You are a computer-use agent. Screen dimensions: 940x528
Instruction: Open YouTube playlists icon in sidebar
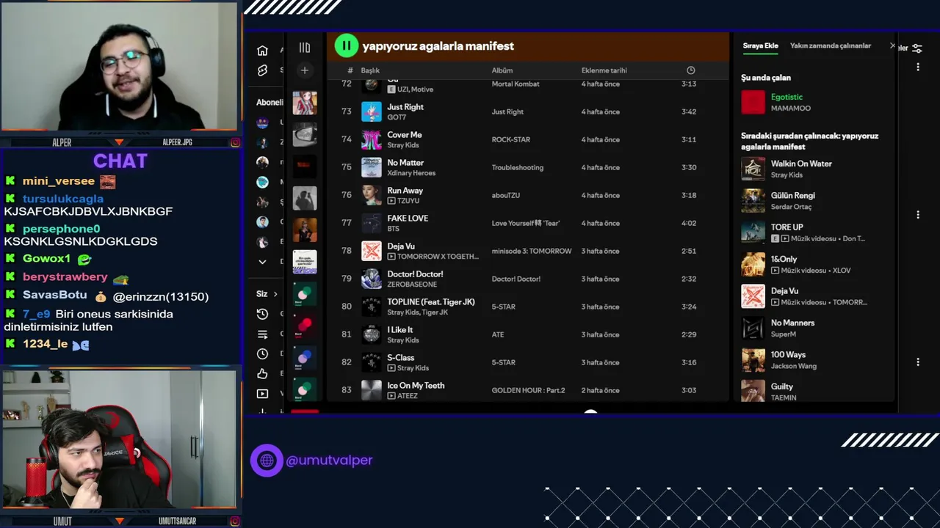[262, 334]
